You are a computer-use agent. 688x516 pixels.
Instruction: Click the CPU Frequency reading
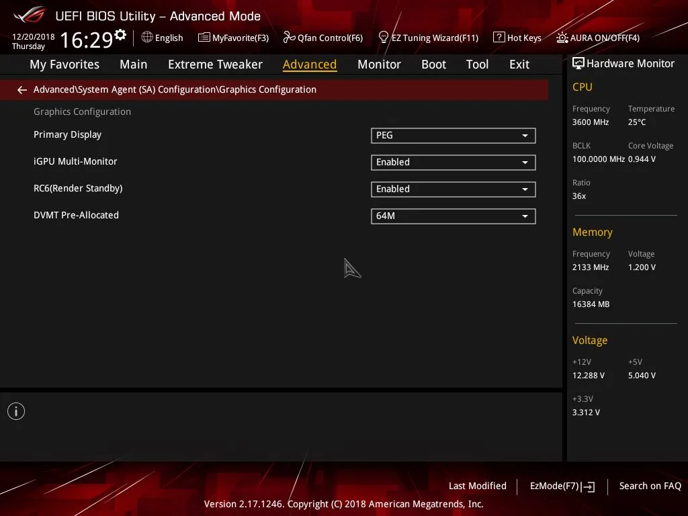point(589,122)
